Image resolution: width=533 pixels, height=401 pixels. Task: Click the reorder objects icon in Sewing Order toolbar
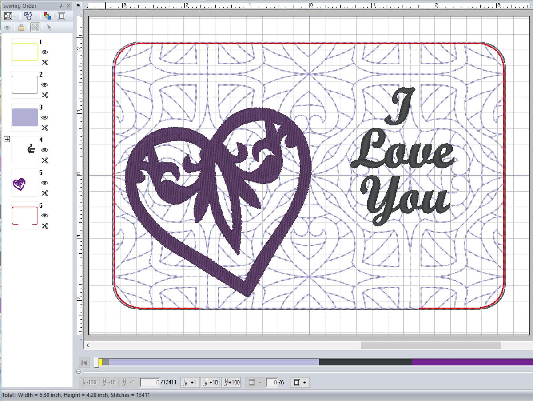(x=28, y=16)
